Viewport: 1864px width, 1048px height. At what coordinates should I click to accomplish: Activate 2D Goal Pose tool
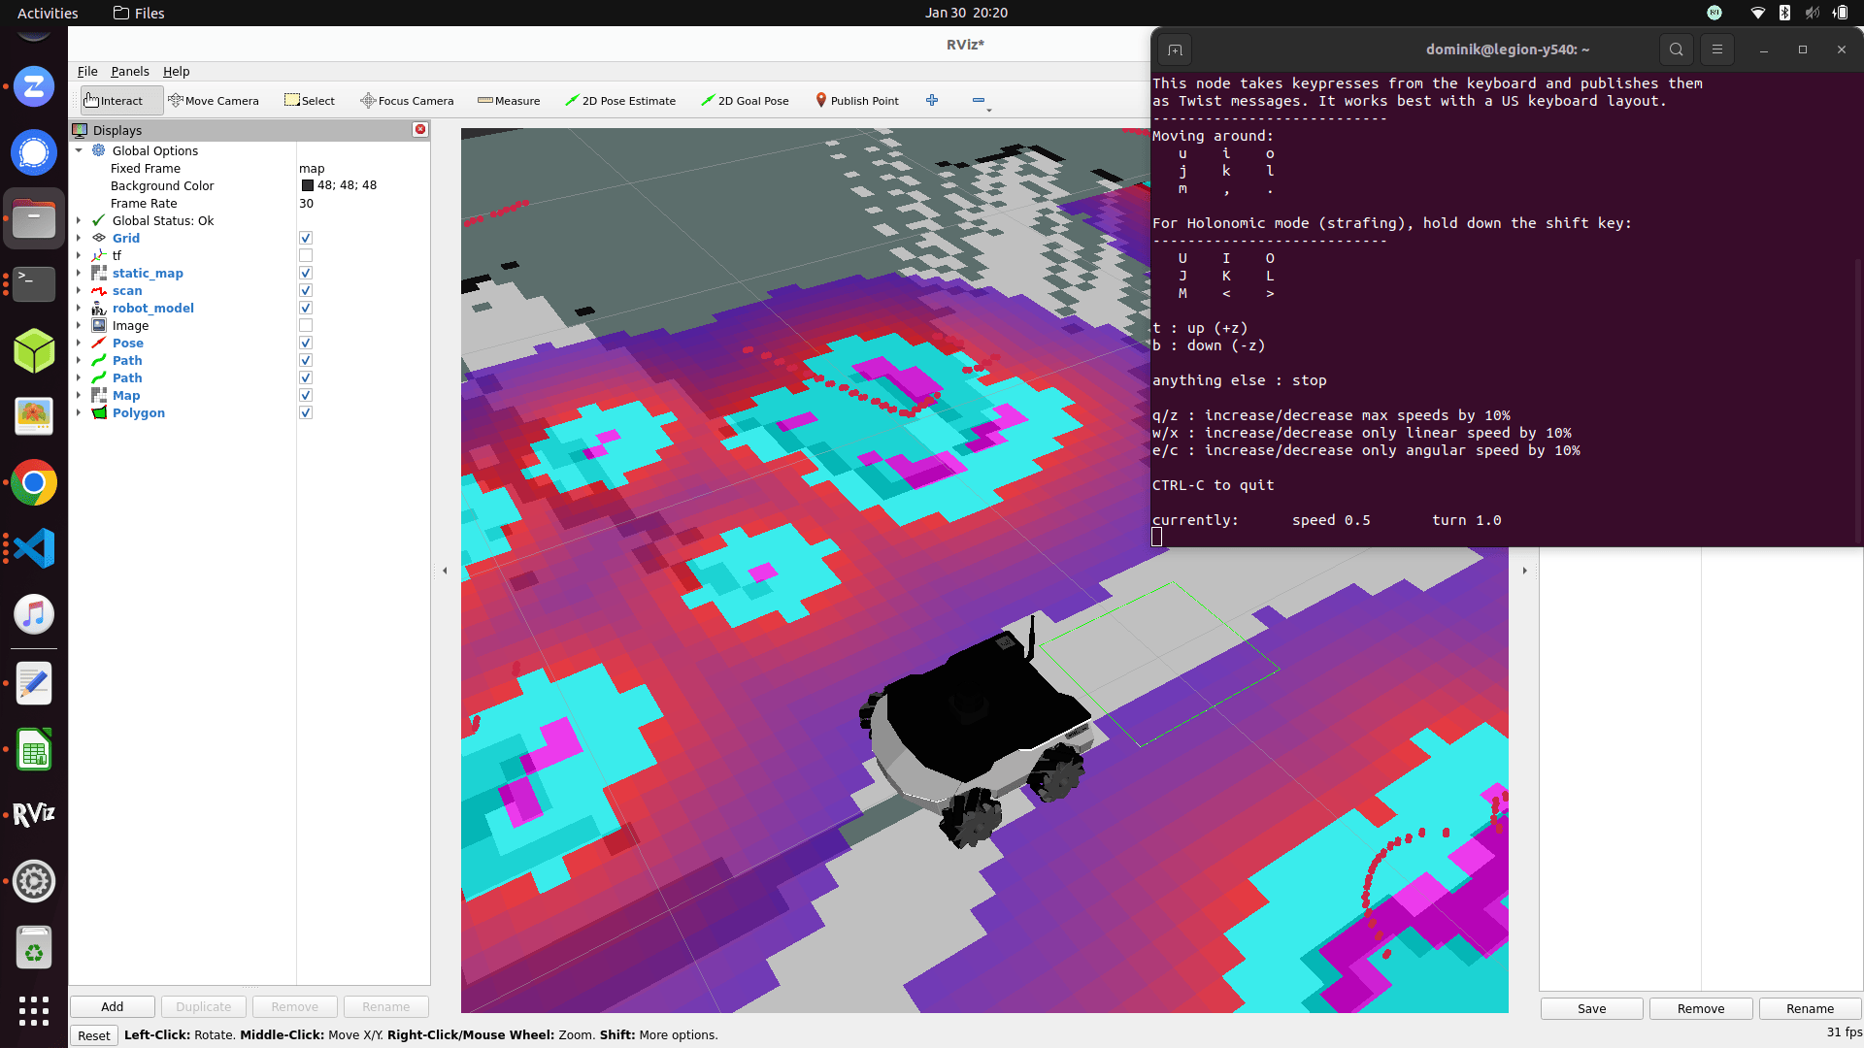(x=745, y=101)
